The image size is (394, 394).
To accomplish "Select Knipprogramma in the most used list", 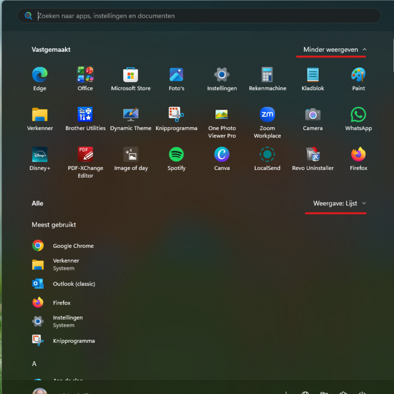I will pyautogui.click(x=74, y=341).
